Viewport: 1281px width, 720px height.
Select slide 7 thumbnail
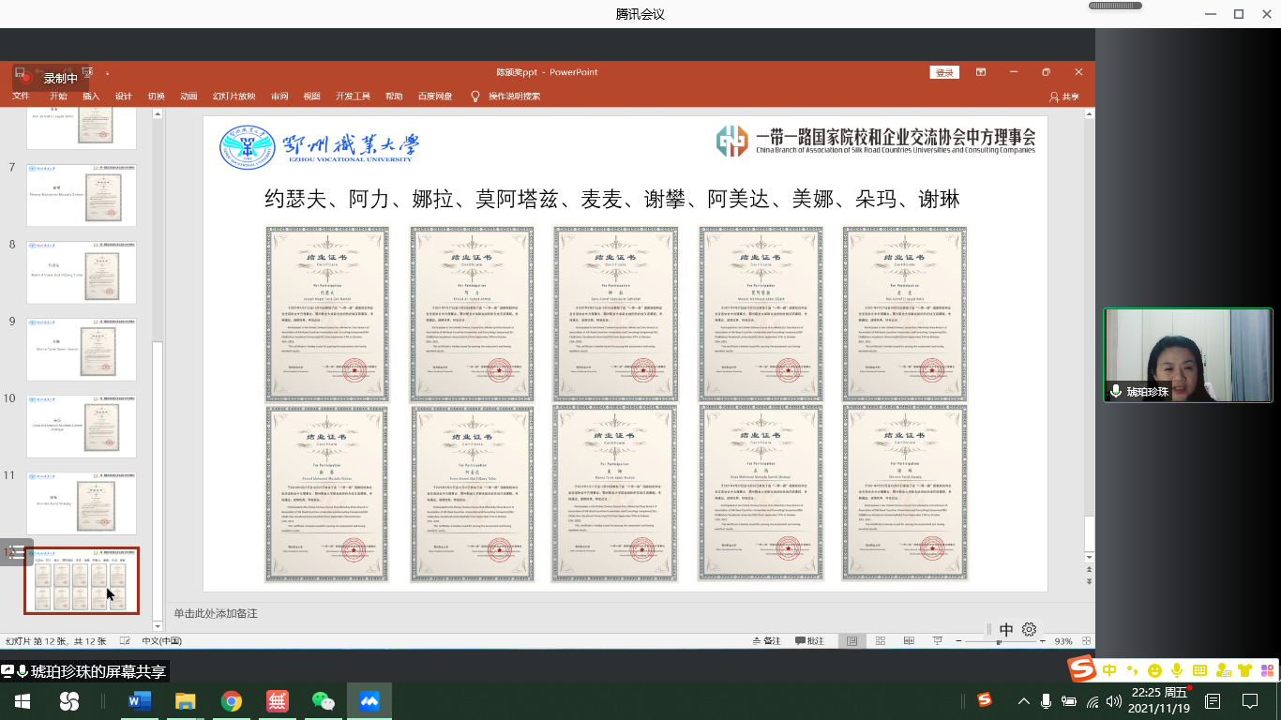(x=81, y=195)
